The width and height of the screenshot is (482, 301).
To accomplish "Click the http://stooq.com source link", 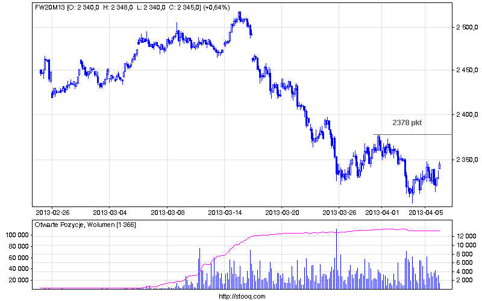I will (242, 296).
